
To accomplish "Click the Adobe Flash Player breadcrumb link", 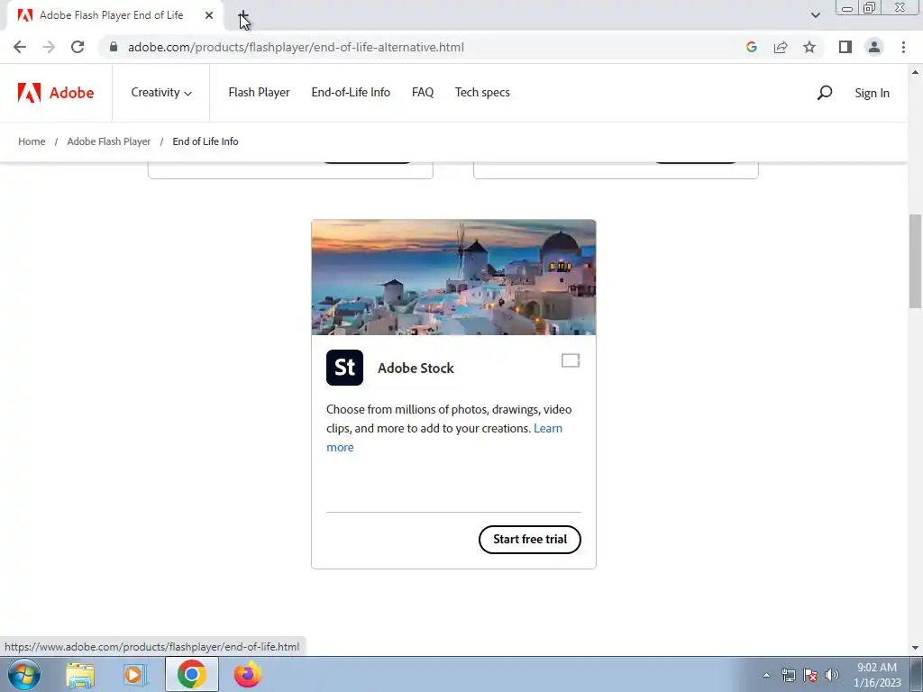I will pyautogui.click(x=109, y=141).
